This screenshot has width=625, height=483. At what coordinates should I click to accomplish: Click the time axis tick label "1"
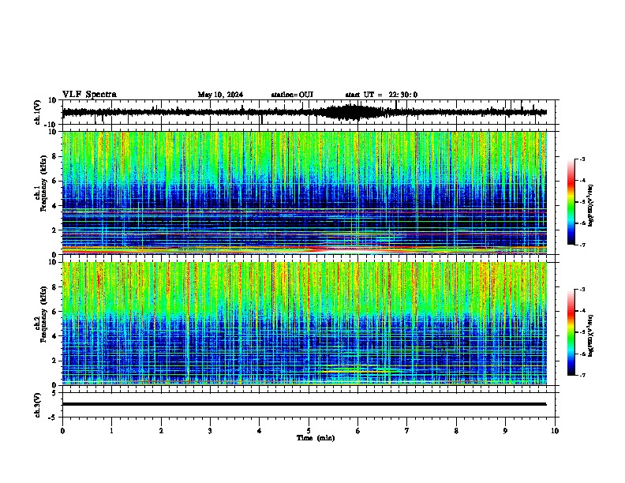click(x=111, y=431)
